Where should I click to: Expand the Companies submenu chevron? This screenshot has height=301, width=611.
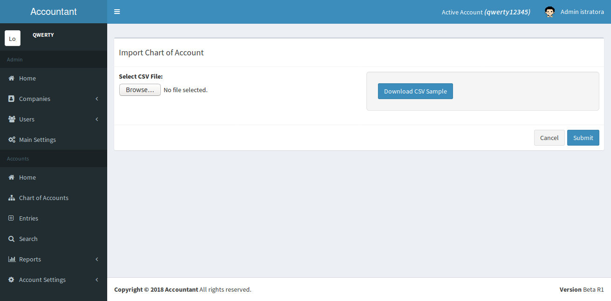(97, 99)
